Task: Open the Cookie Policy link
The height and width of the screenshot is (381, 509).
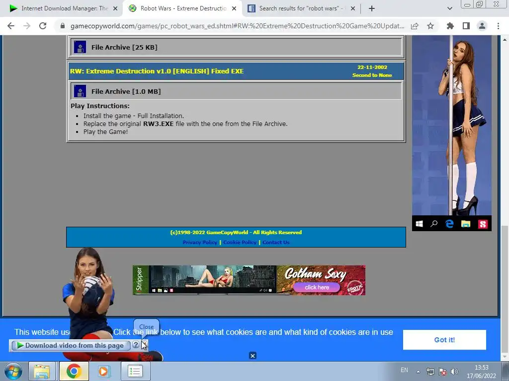Action: click(240, 242)
